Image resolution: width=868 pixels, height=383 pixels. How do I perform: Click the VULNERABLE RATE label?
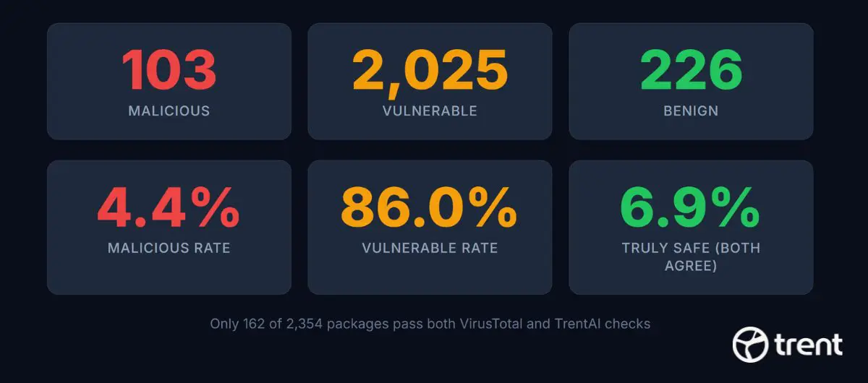click(430, 248)
